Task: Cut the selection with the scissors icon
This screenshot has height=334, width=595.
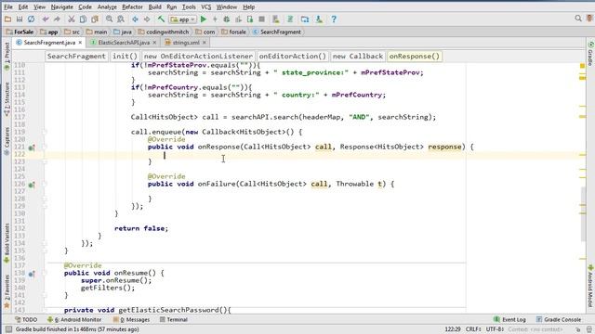Action: [72, 19]
